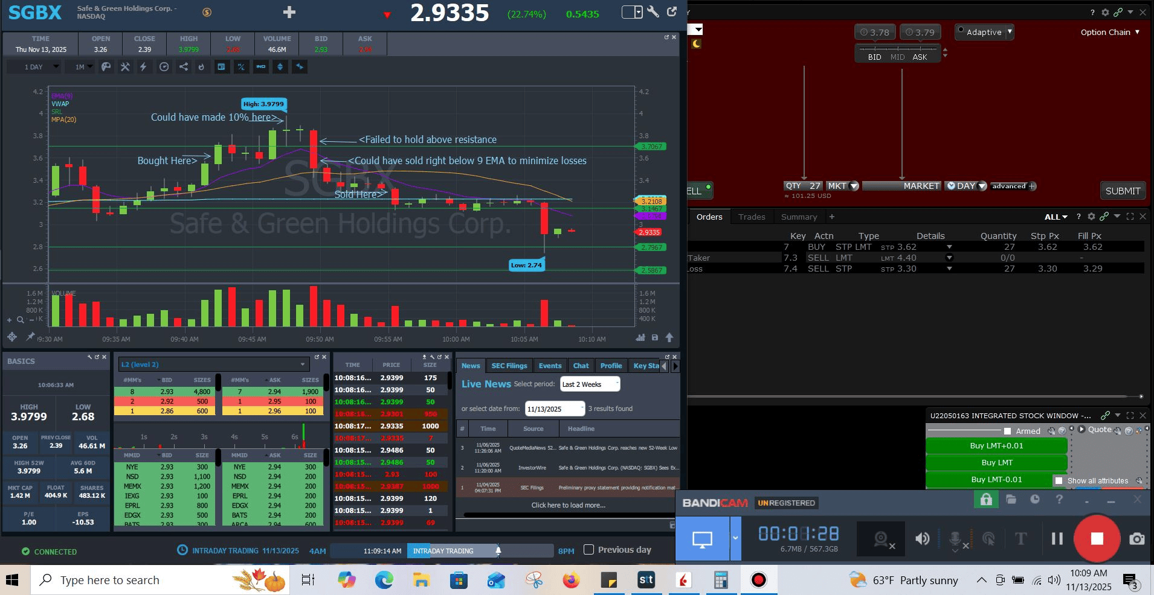This screenshot has height=595, width=1154.
Task: Click the clock icon in chart toolbar
Action: (x=164, y=67)
